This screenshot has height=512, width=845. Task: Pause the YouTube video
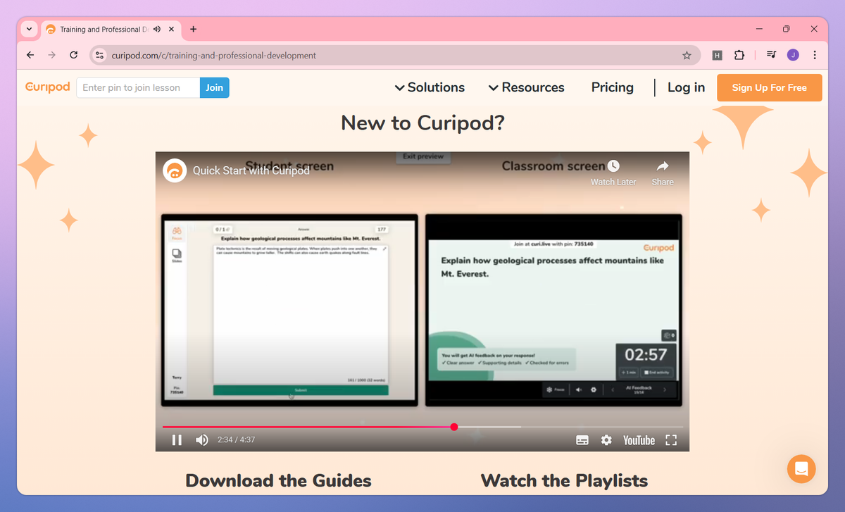pos(177,440)
